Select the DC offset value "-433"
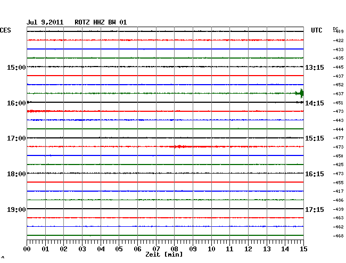Viewport: 346px width, 263px height. (x=338, y=50)
